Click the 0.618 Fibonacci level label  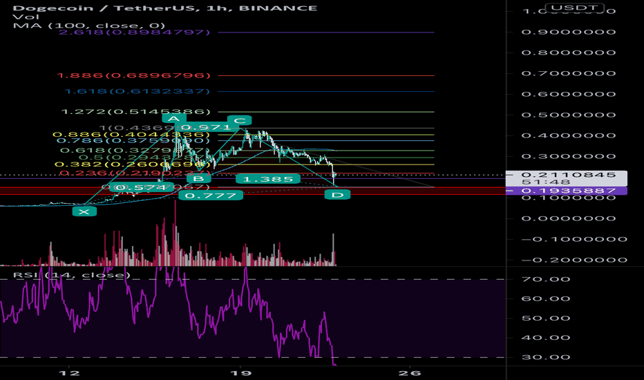[x=135, y=151]
